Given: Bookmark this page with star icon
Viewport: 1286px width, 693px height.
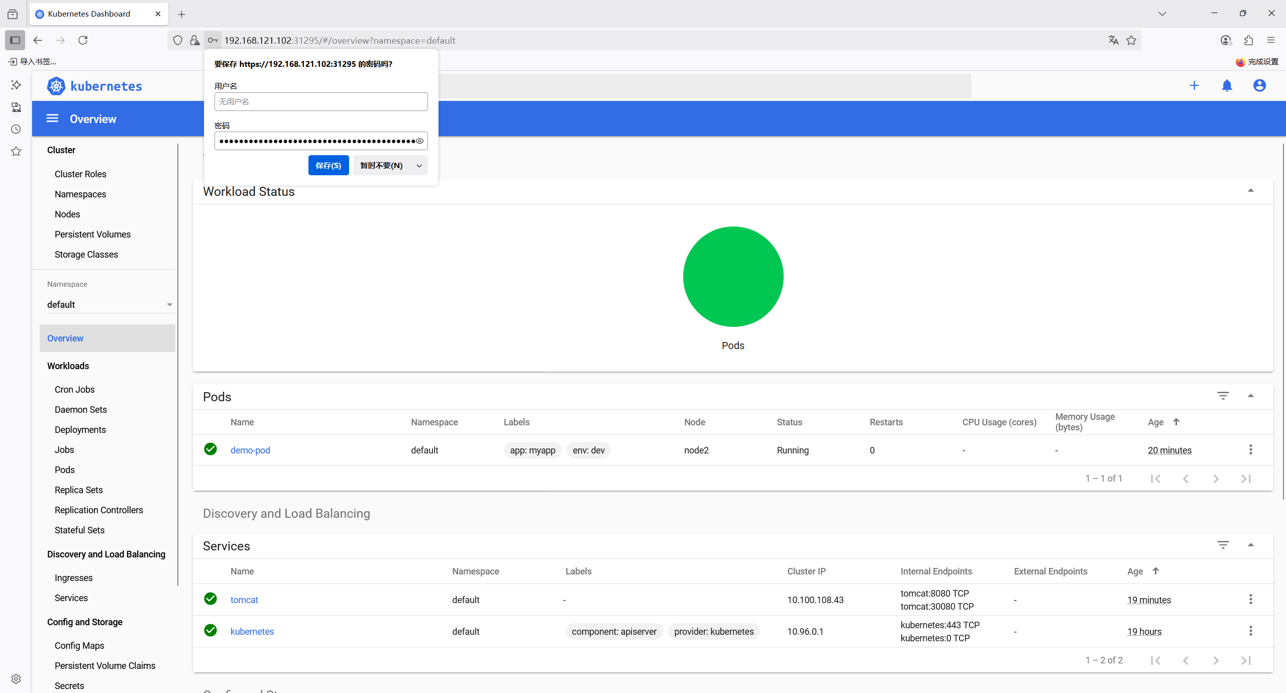Looking at the screenshot, I should (1131, 40).
